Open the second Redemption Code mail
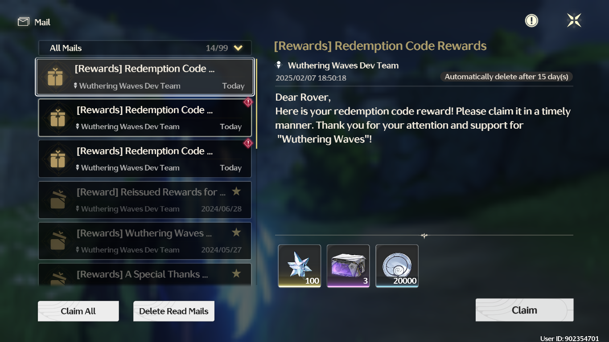 click(x=145, y=118)
